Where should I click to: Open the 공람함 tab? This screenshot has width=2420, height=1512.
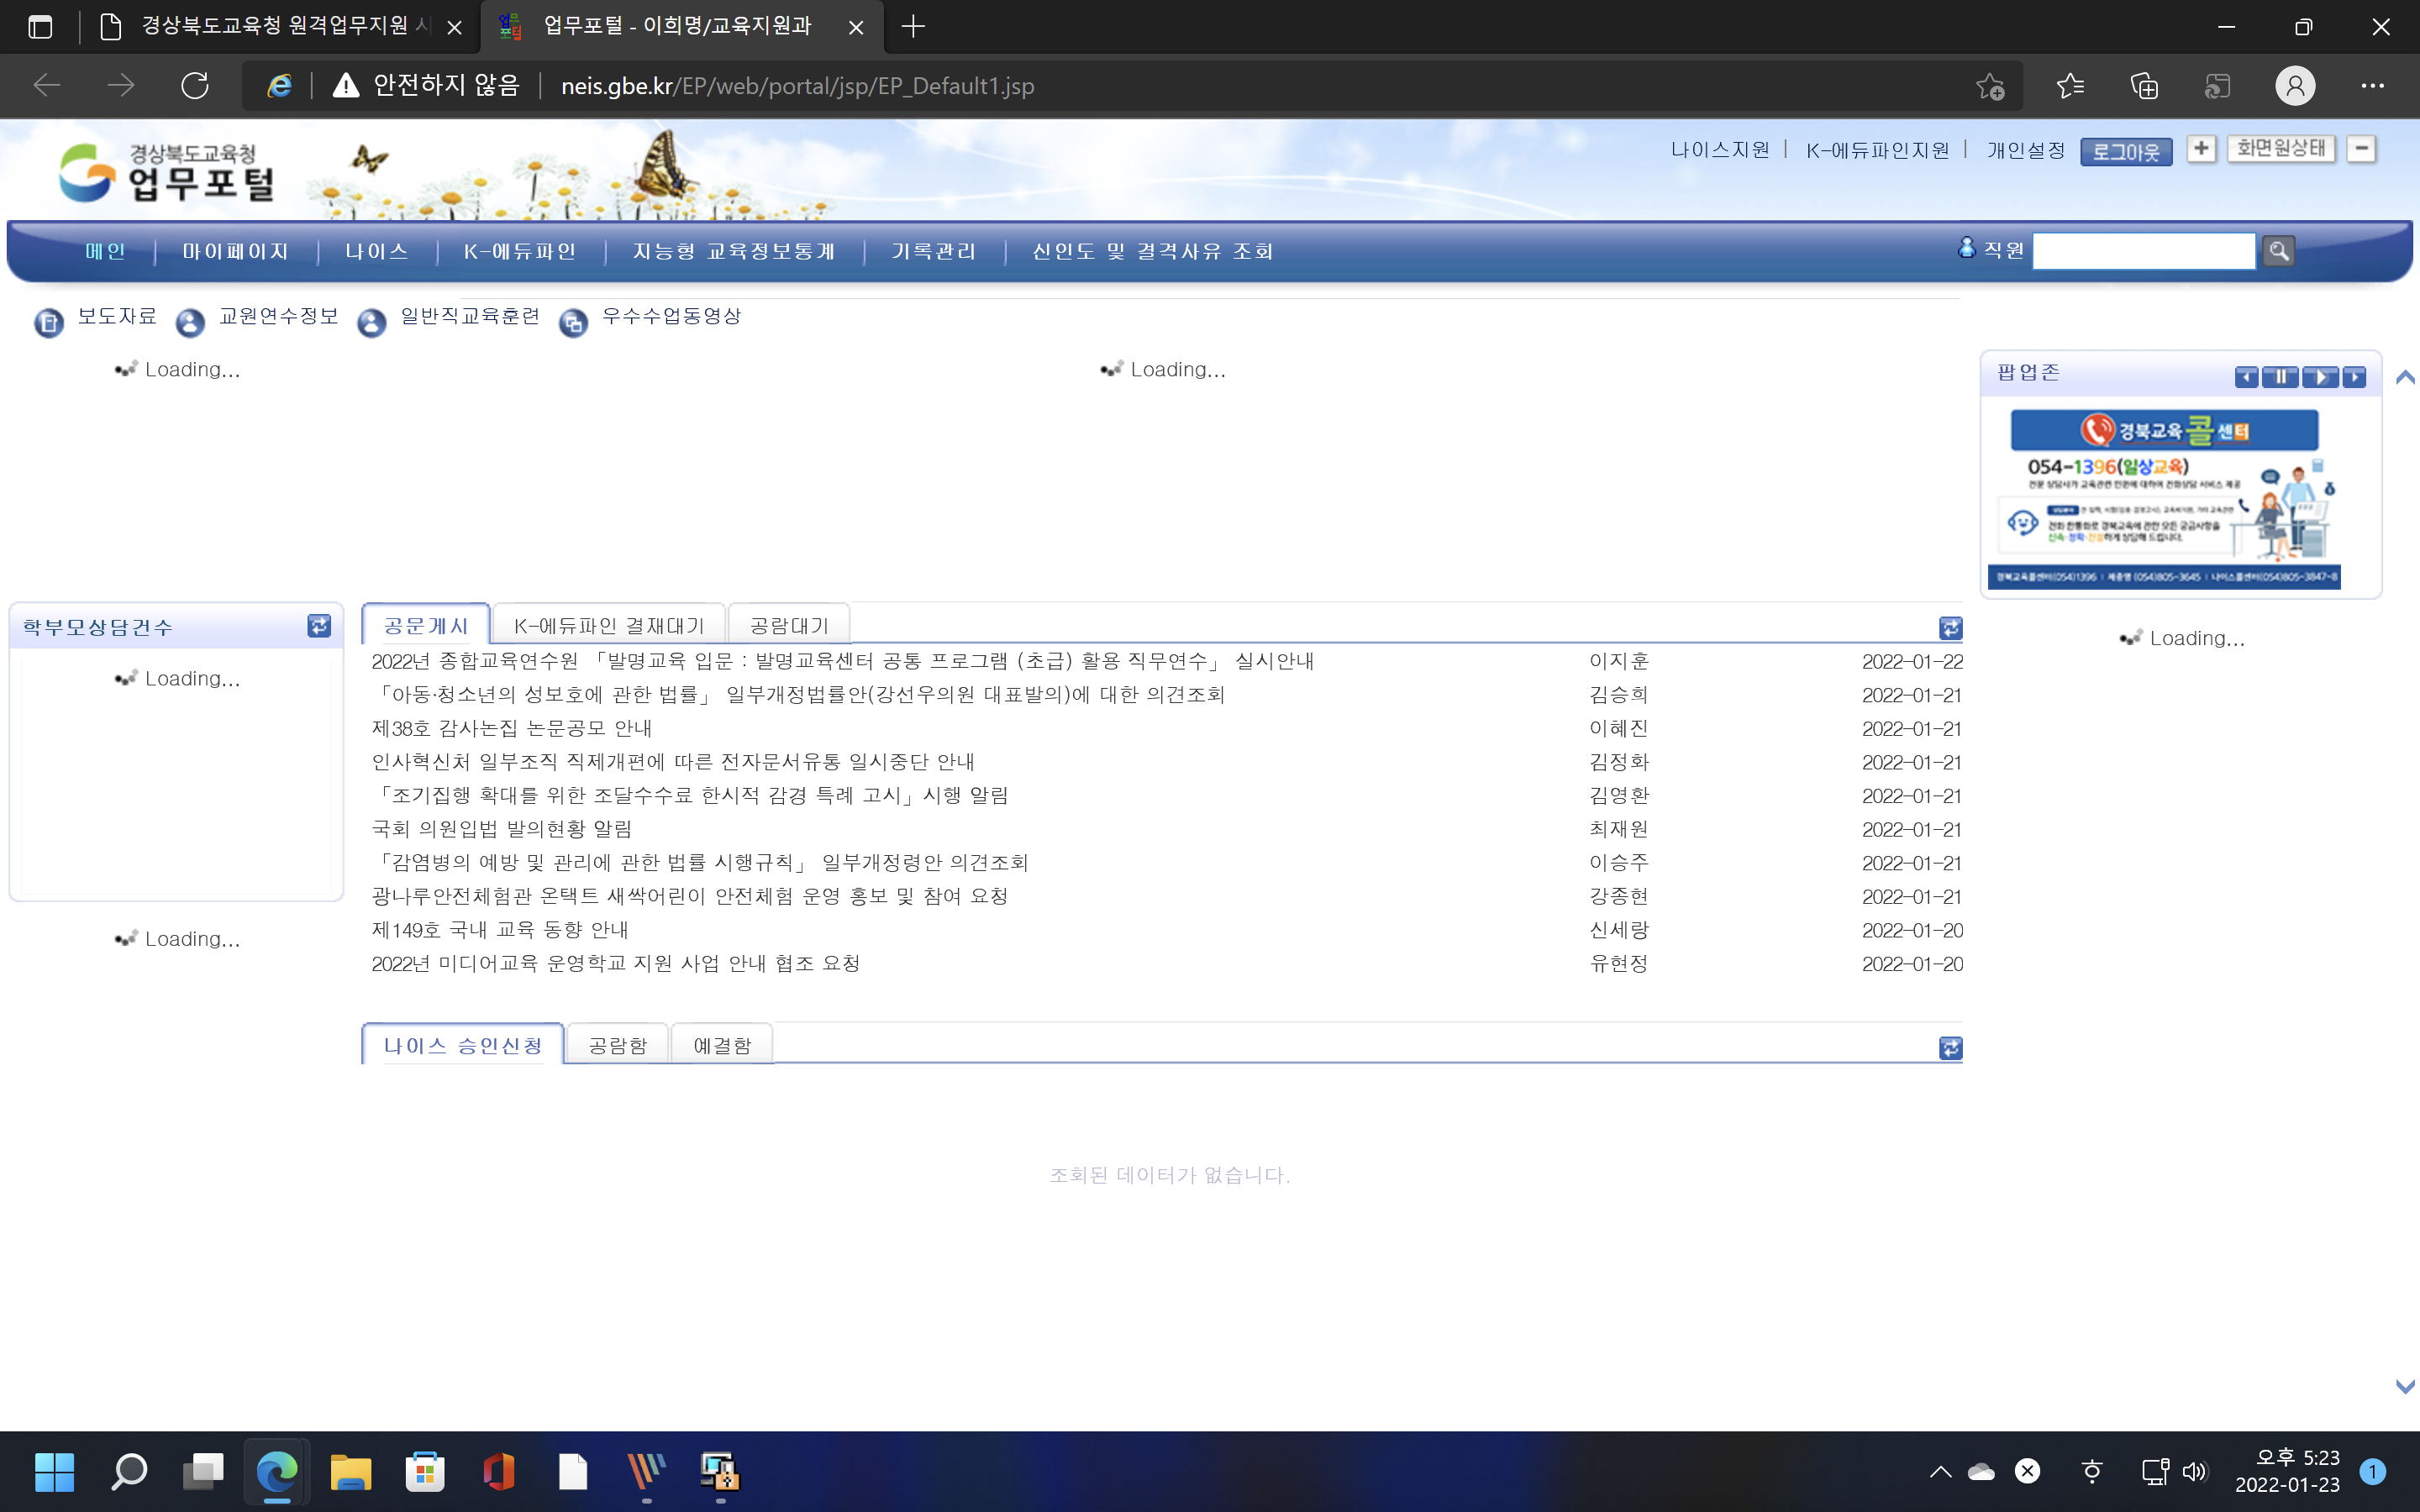pyautogui.click(x=617, y=1046)
